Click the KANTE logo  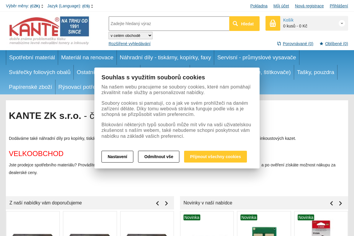click(49, 31)
